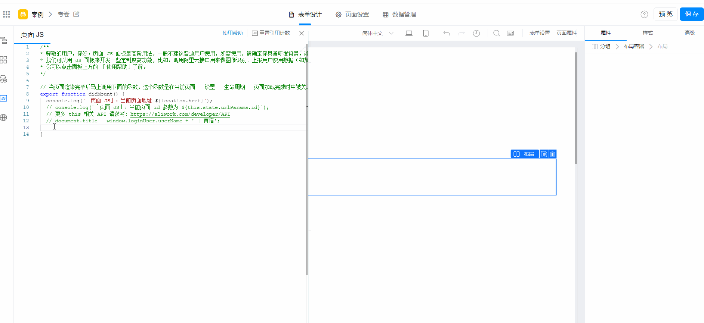The image size is (704, 323).
Task: Switch to the 页面设置 tab
Action: pos(352,15)
